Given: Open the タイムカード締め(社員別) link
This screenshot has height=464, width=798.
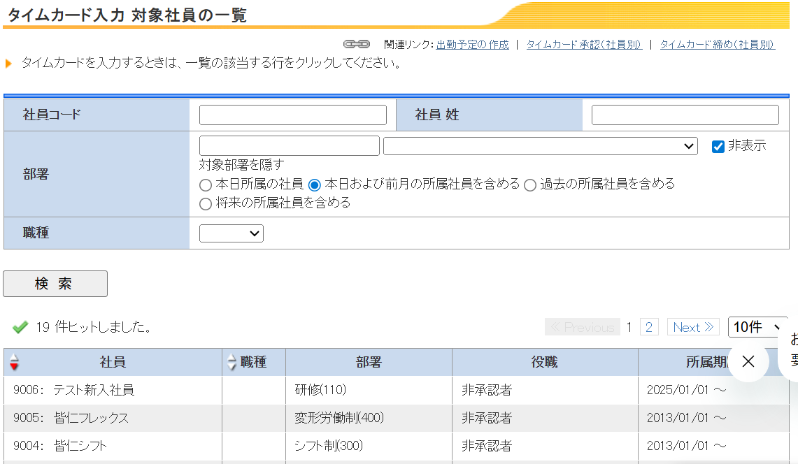Looking at the screenshot, I should pos(717,44).
